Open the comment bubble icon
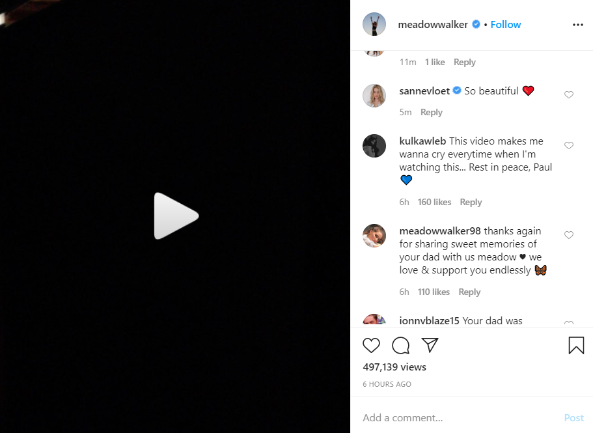Viewport: 593px width, 433px height. [401, 345]
